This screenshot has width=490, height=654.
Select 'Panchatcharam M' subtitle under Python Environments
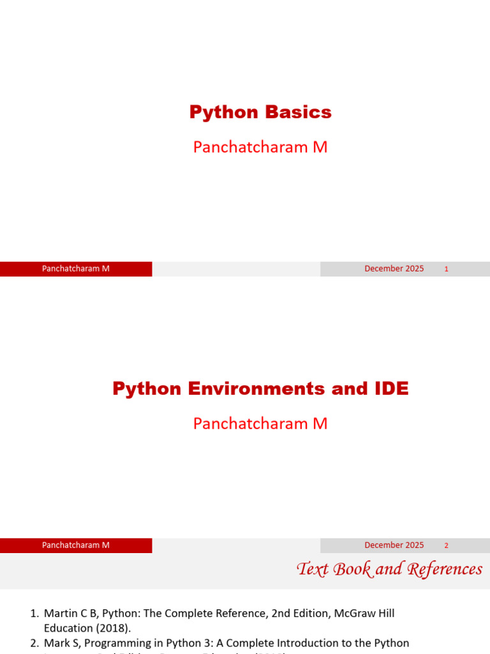point(260,423)
